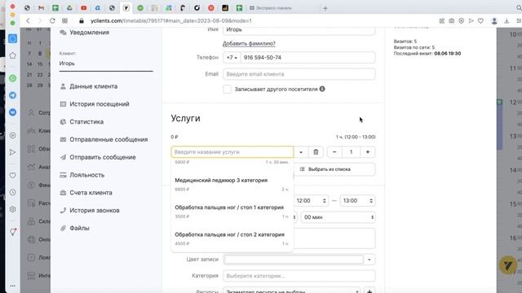Open the 12:00 start time selector
The width and height of the screenshot is (522, 293).
coord(311,201)
